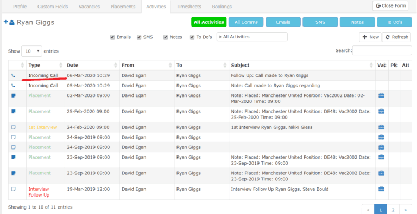Viewport: 417px width, 214px height.
Task: Toggle the SMS checkbox
Action: coord(139,37)
